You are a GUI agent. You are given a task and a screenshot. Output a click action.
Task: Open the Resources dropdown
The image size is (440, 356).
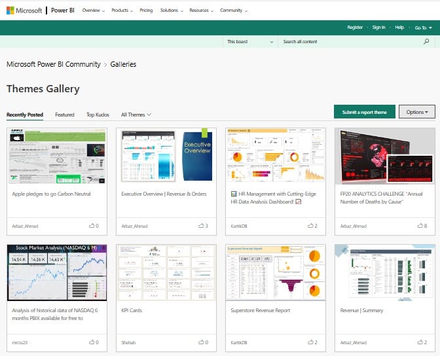coord(201,10)
